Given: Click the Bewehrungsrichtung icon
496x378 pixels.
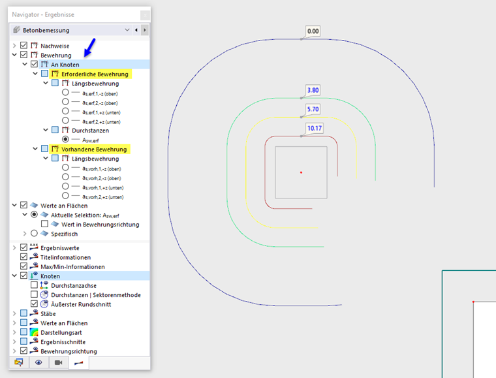Looking at the screenshot, I should pyautogui.click(x=34, y=351).
